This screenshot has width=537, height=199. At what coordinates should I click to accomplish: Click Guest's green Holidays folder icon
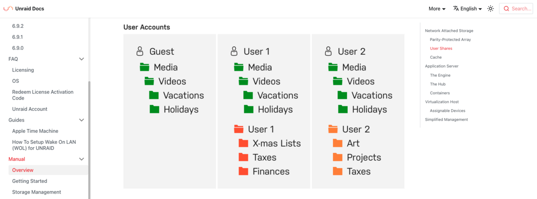(x=154, y=109)
